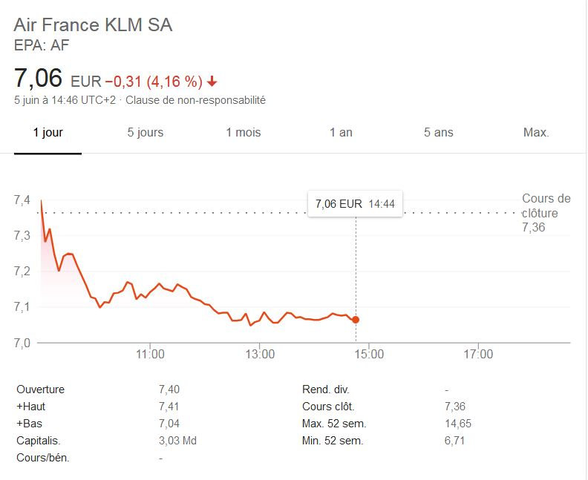Click the "Cours de clôture" chart label

click(x=546, y=206)
